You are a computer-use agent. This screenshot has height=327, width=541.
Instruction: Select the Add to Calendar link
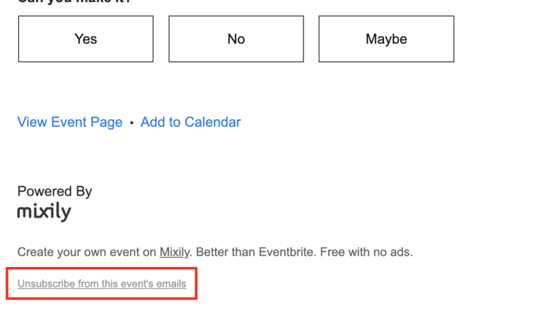191,122
